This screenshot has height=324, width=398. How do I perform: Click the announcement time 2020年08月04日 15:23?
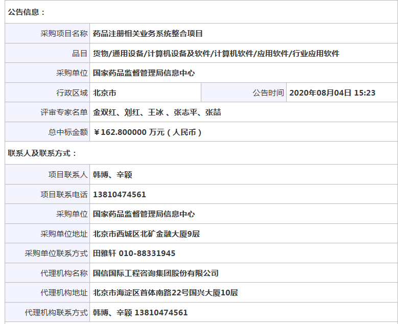pyautogui.click(x=332, y=92)
